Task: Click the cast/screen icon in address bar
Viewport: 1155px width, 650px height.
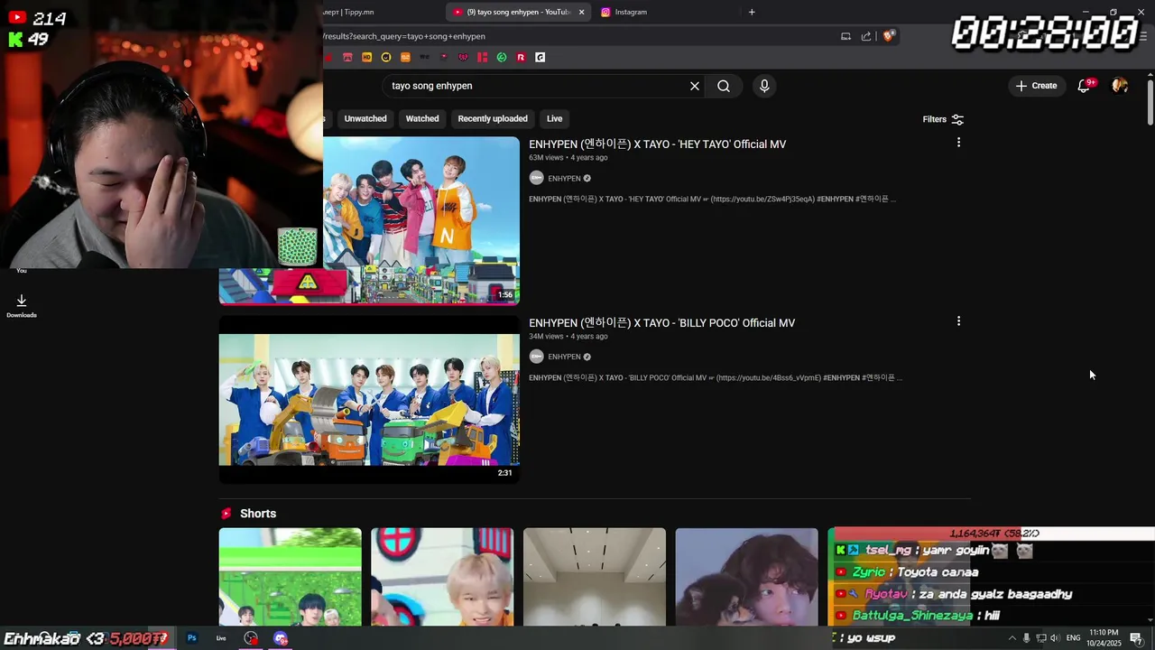Action: click(x=845, y=36)
